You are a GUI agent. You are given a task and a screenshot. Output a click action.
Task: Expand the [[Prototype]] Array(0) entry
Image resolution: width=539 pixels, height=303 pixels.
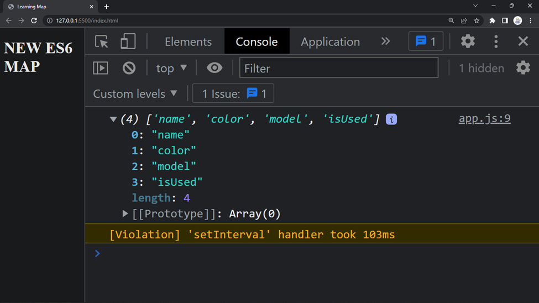[x=125, y=213]
